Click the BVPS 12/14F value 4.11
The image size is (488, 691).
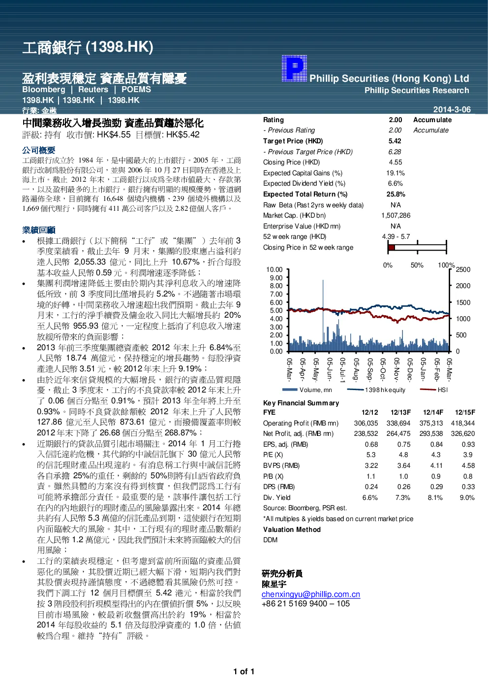[436, 465]
